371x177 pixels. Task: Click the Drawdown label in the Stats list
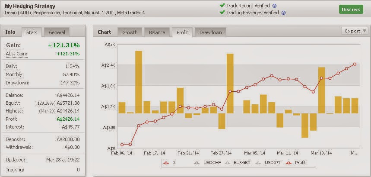(18, 83)
